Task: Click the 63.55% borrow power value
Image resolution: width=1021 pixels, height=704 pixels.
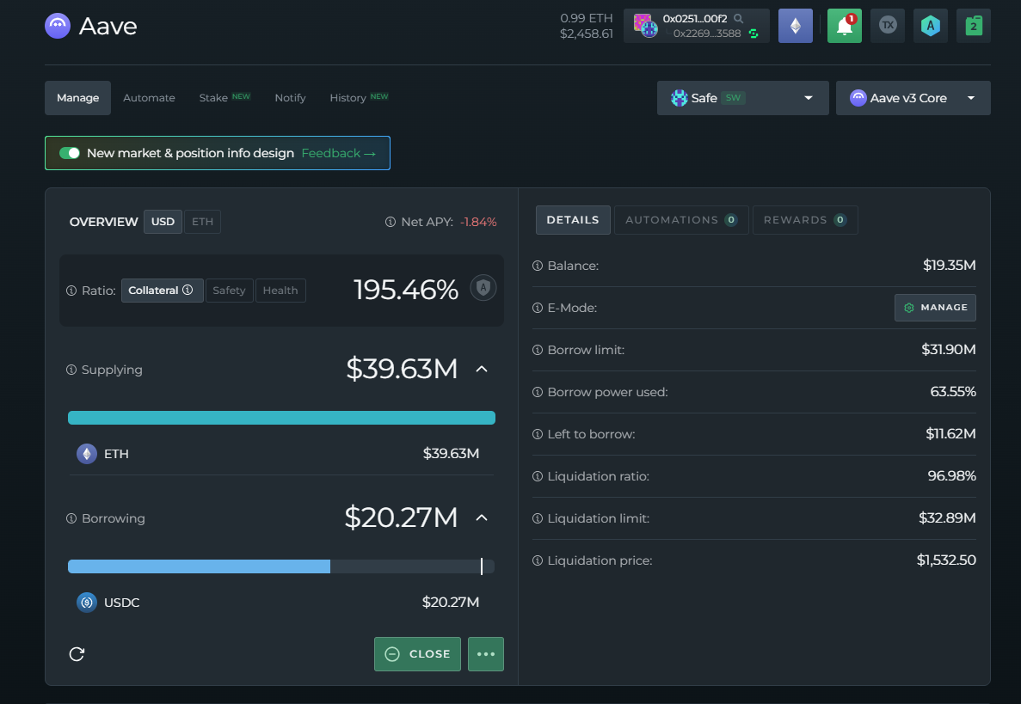Action: (x=953, y=392)
